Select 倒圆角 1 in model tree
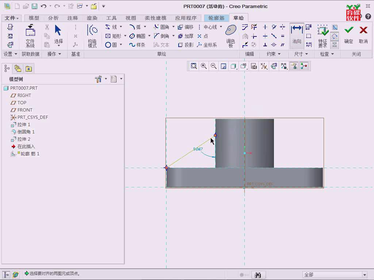Image resolution: width=374 pixels, height=280 pixels. [x=23, y=132]
